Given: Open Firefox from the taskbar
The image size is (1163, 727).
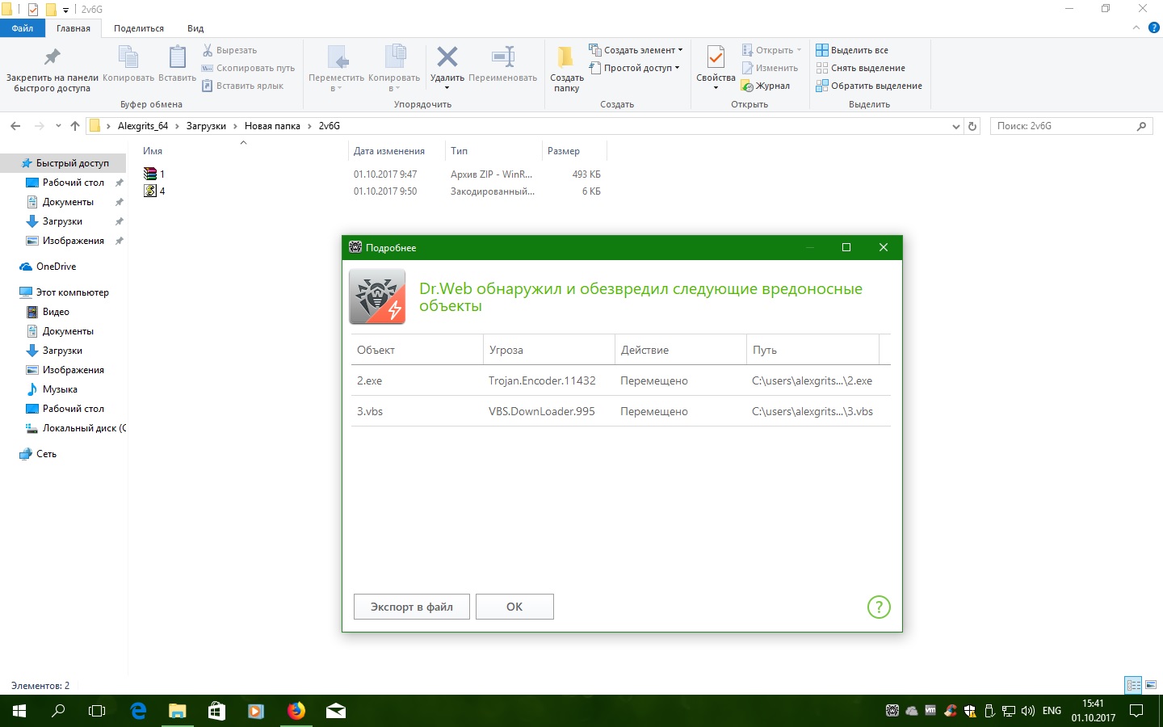Looking at the screenshot, I should pyautogui.click(x=296, y=711).
